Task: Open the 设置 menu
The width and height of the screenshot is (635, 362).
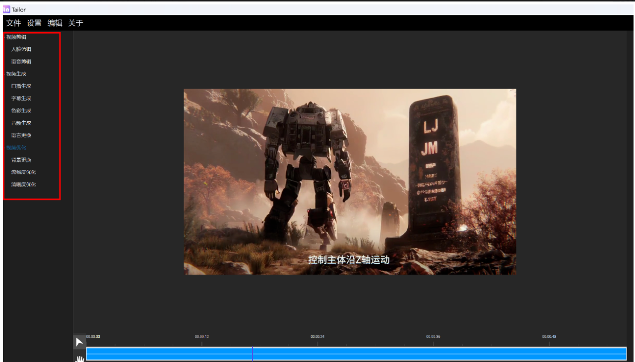Action: (34, 23)
